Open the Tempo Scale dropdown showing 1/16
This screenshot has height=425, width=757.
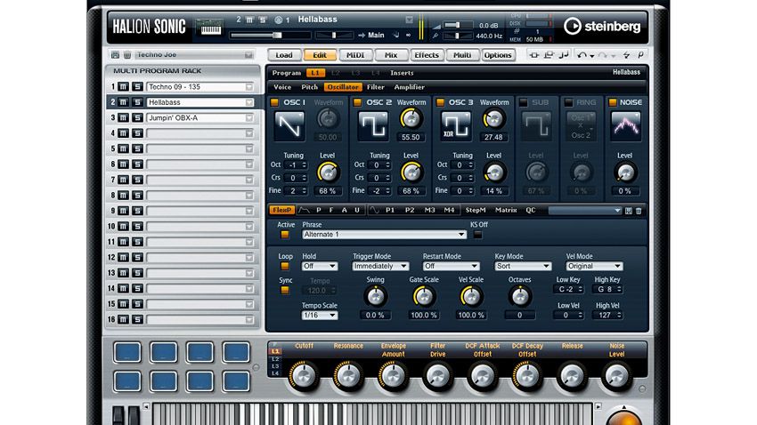click(320, 315)
